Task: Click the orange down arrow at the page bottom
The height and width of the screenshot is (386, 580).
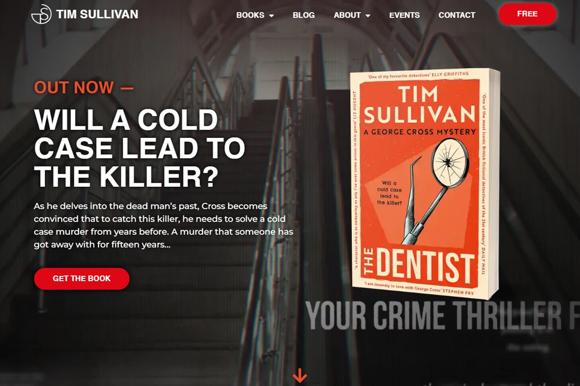Action: click(x=300, y=375)
